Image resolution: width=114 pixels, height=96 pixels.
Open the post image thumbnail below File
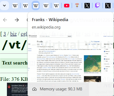[17, 89]
